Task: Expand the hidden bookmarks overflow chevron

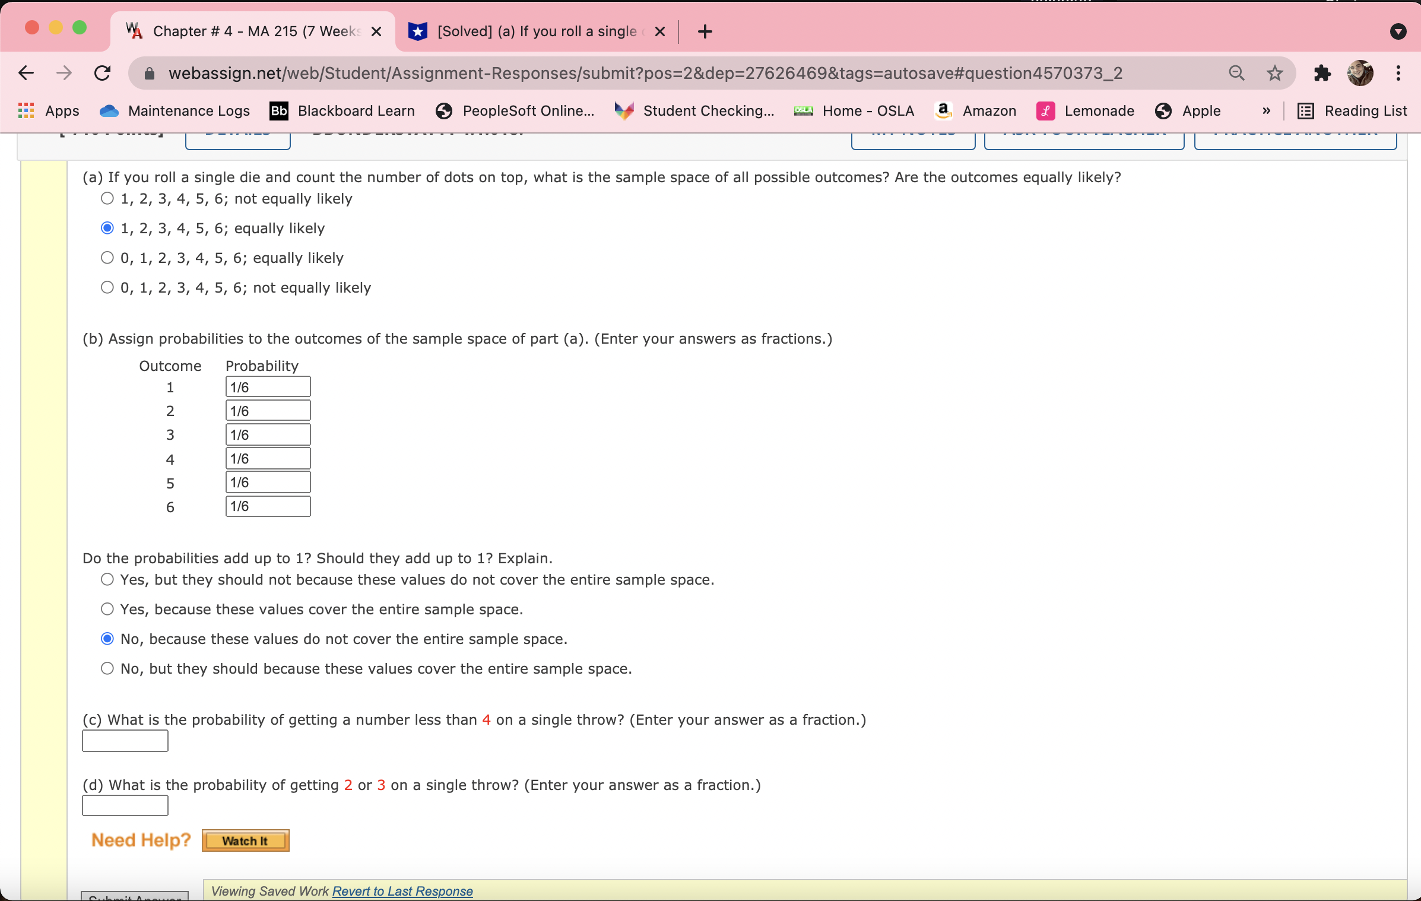Action: click(x=1266, y=111)
